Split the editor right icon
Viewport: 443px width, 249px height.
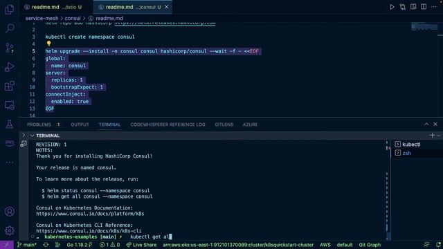(x=424, y=7)
